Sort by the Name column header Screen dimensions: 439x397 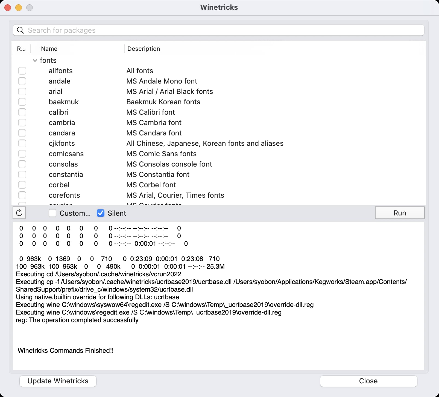pos(49,49)
